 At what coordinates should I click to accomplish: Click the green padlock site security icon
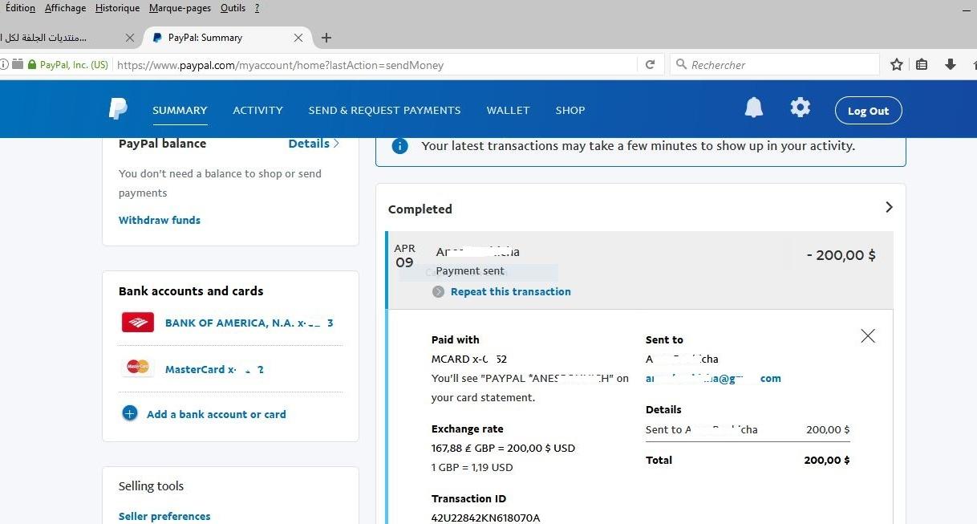click(x=32, y=65)
